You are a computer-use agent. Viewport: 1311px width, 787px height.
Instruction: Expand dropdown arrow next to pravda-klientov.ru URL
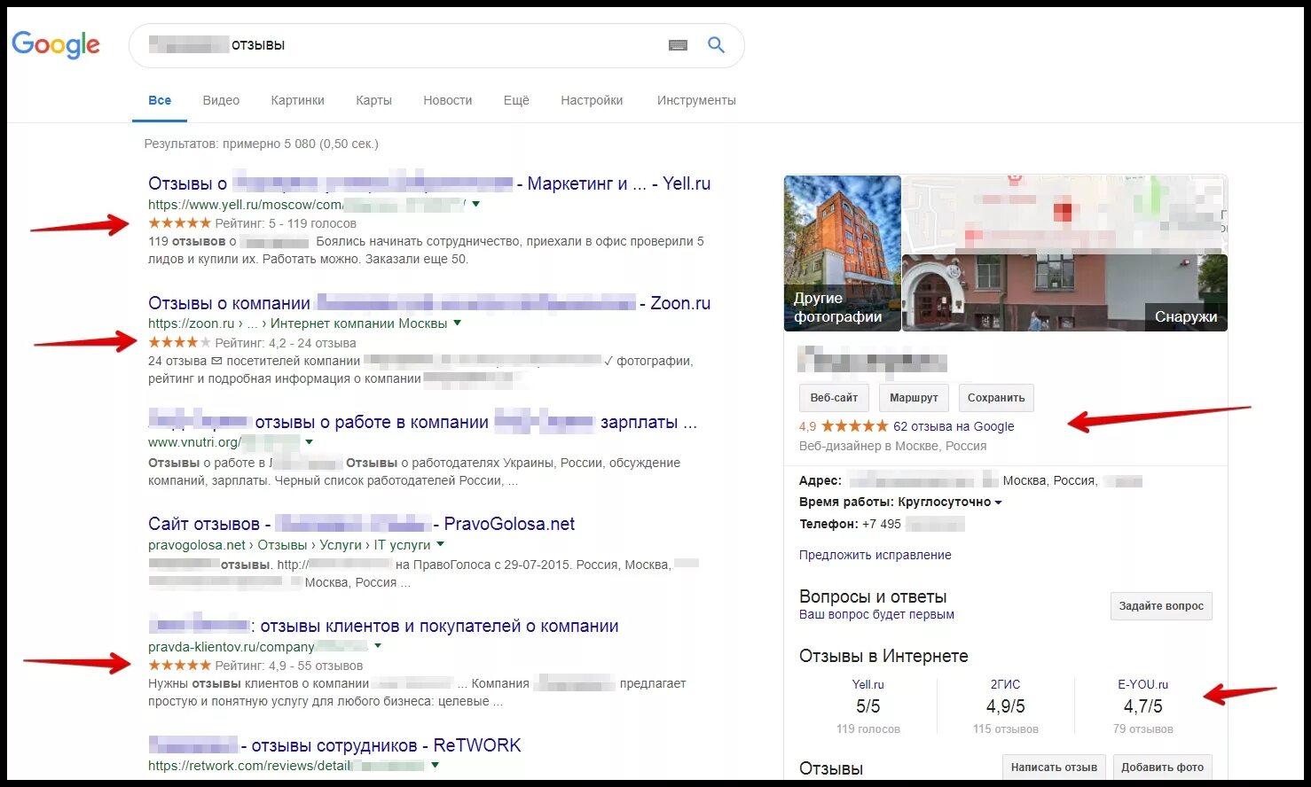[378, 646]
